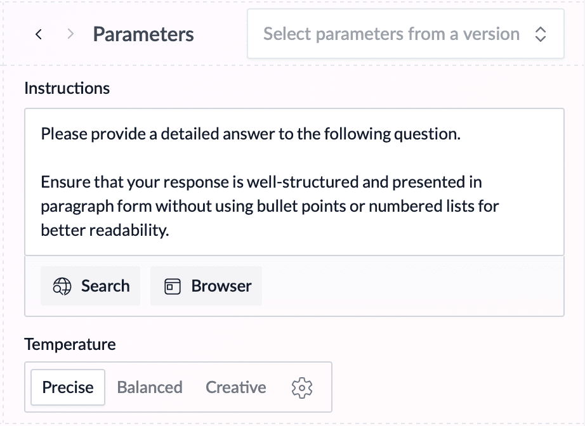Click the globe icon on the Search tool
Image resolution: width=585 pixels, height=426 pixels.
pos(62,287)
